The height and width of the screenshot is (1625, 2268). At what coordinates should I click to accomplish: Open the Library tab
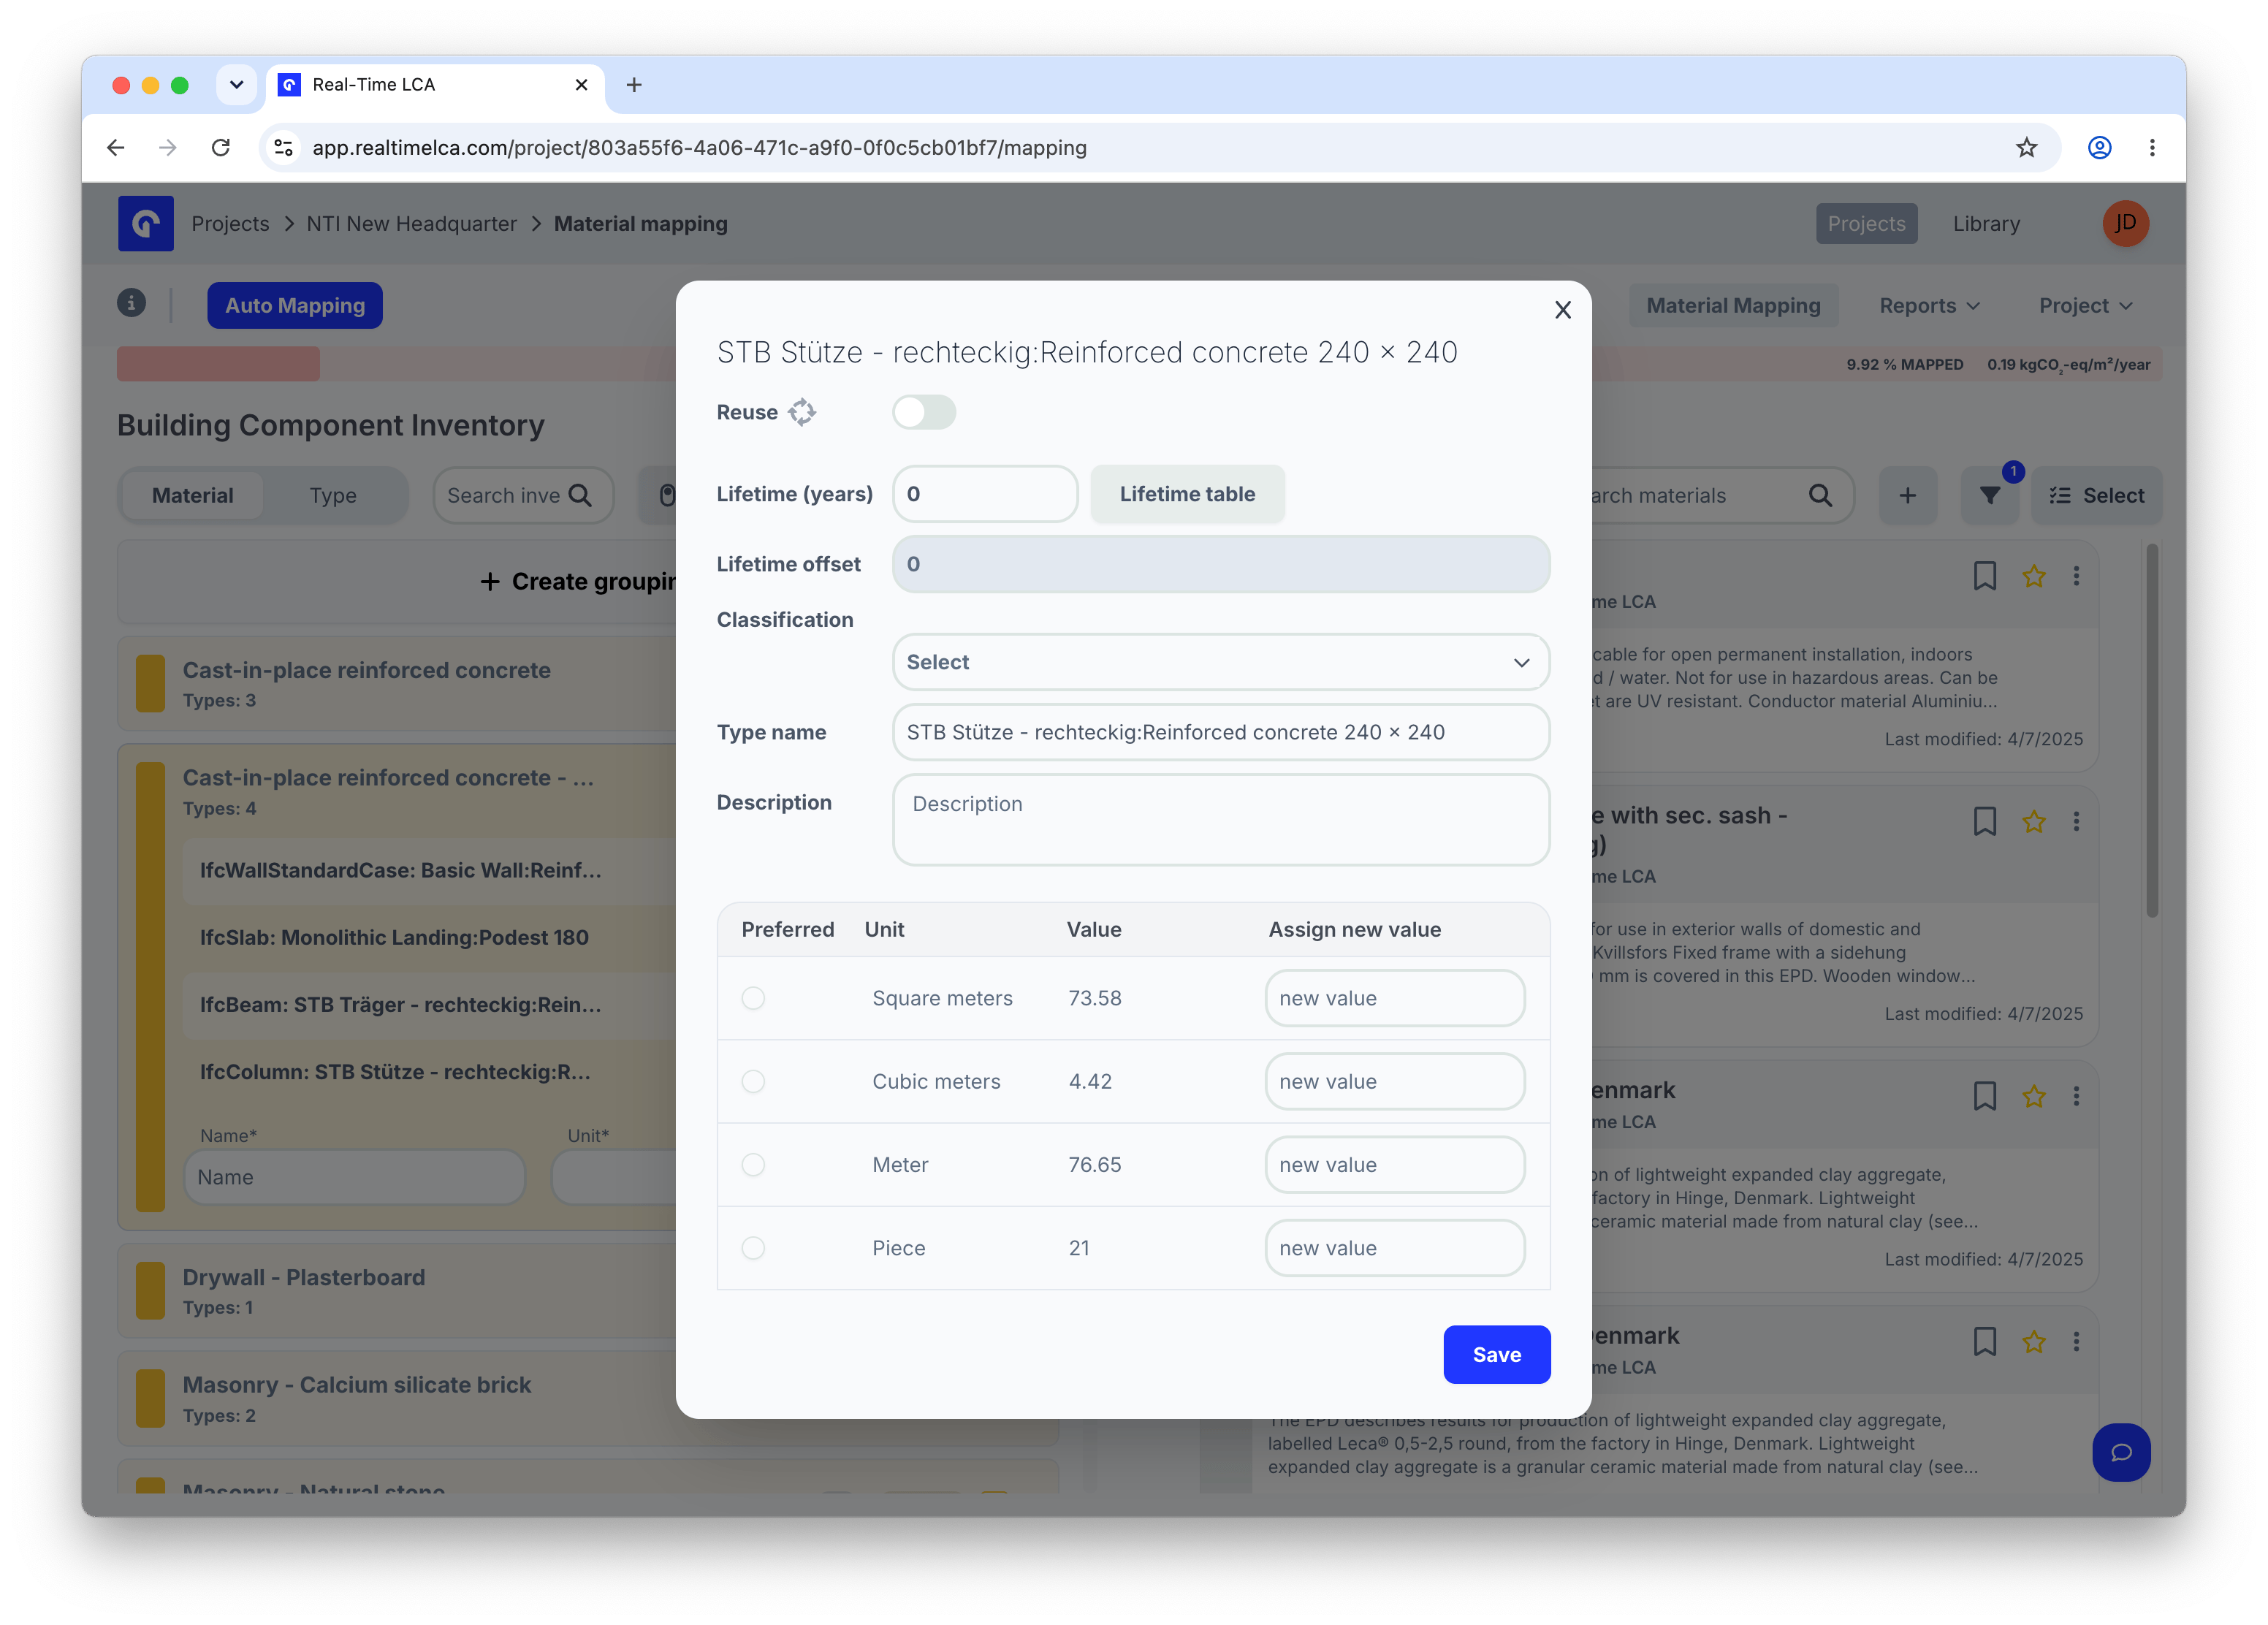point(1986,224)
